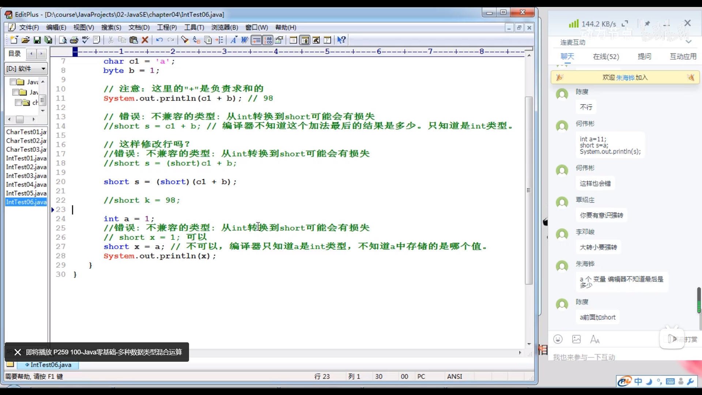Switch to the 在线(52) tab

click(x=606, y=57)
